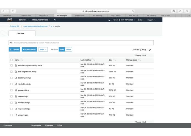Click file icon for jquery-3.1.0.js

coord(16,90)
